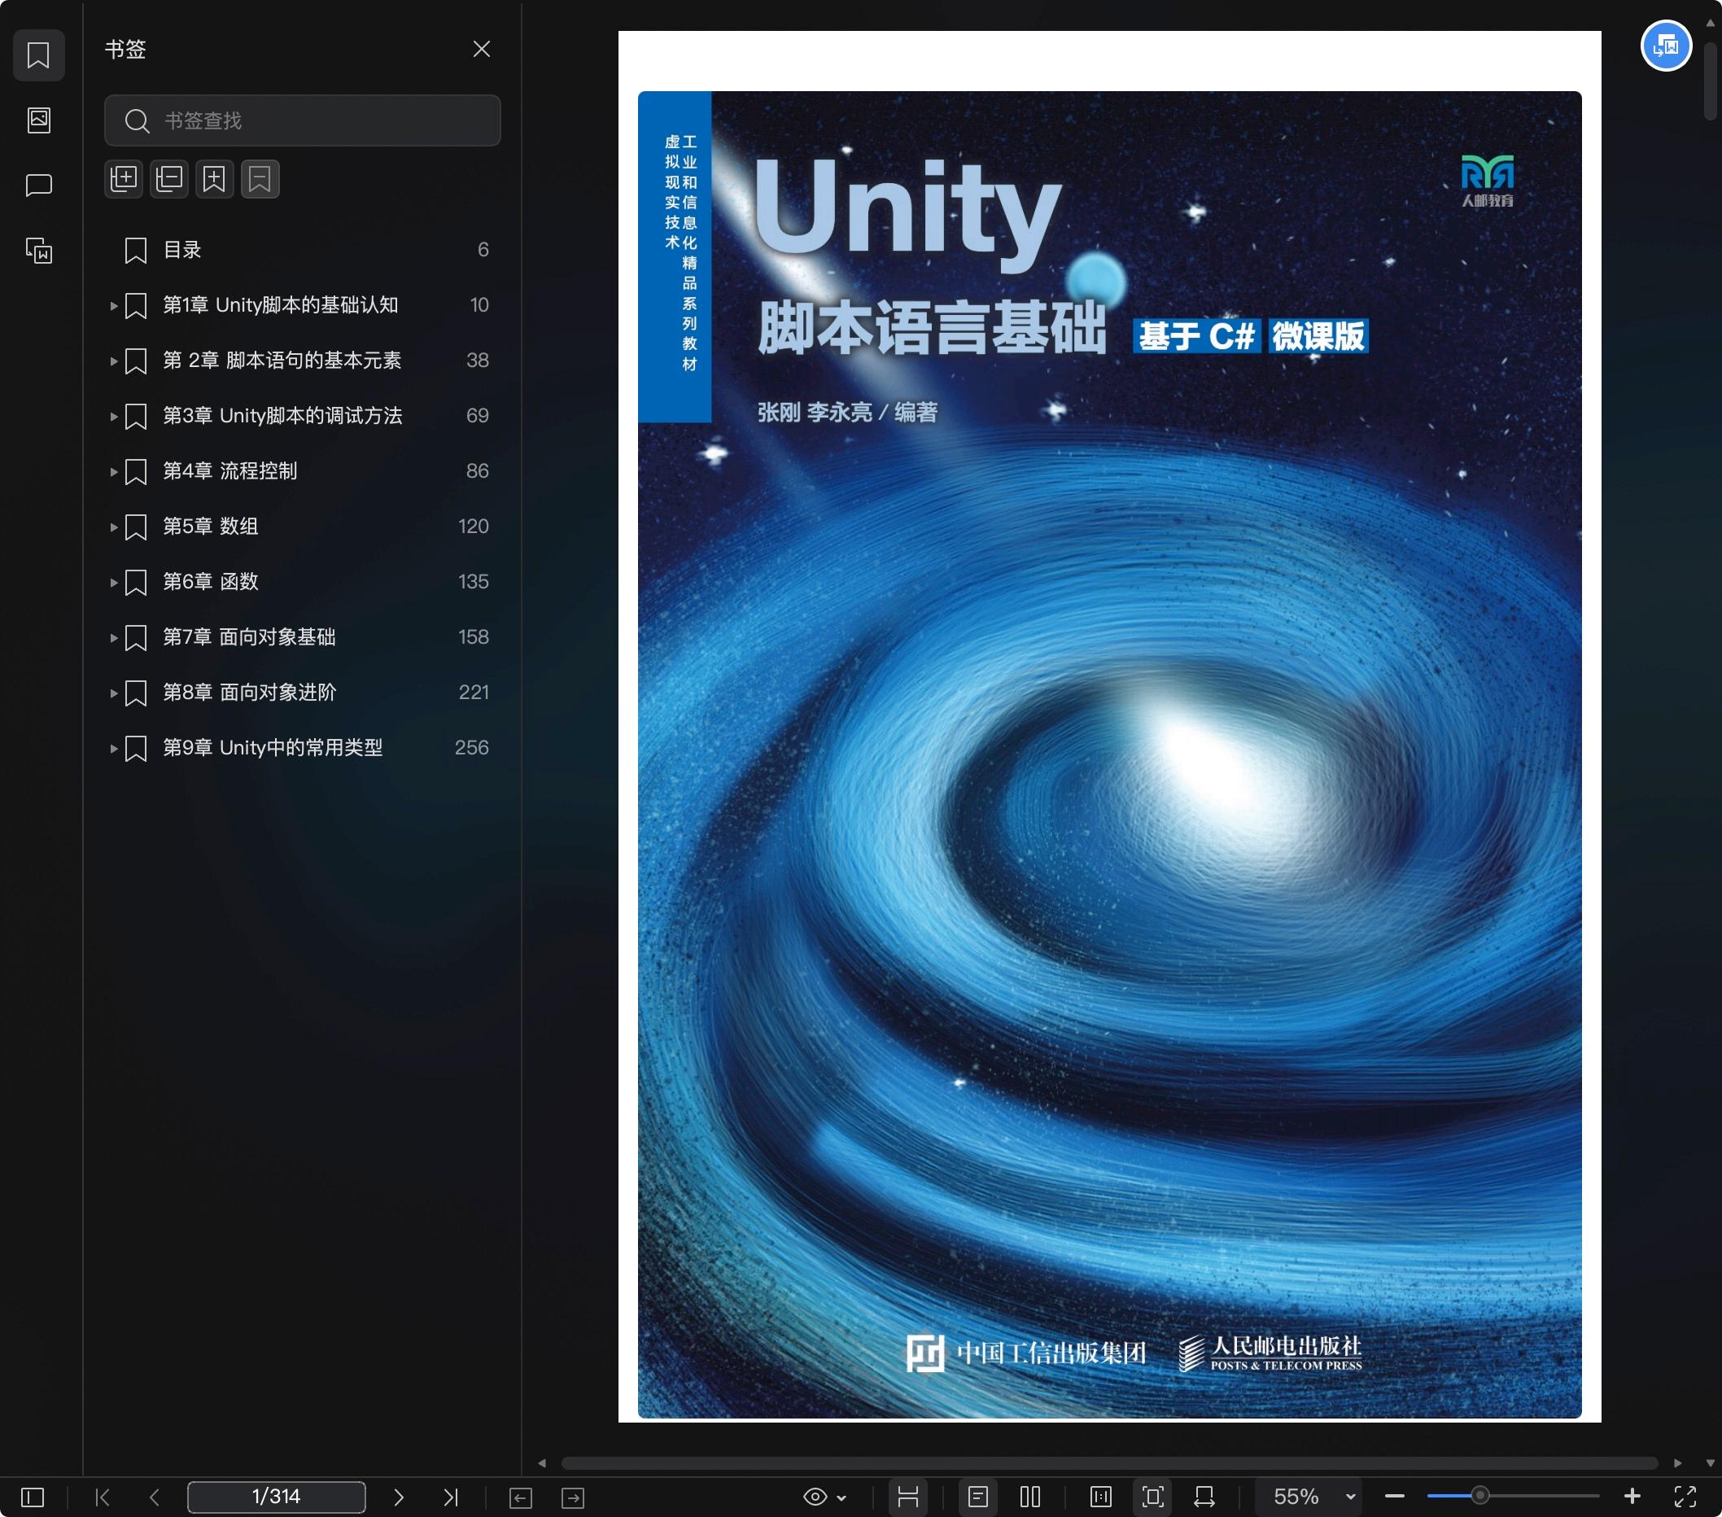Open bookmark 第6章 函数

pos(211,582)
